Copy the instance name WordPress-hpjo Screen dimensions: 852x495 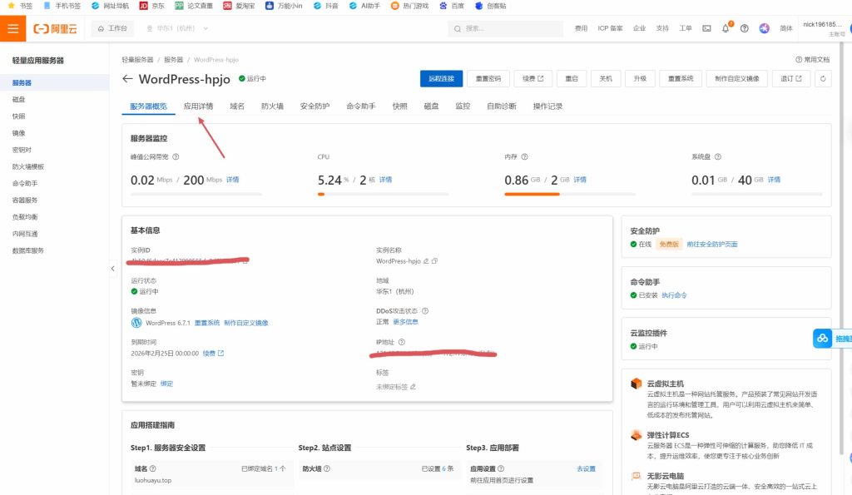434,261
